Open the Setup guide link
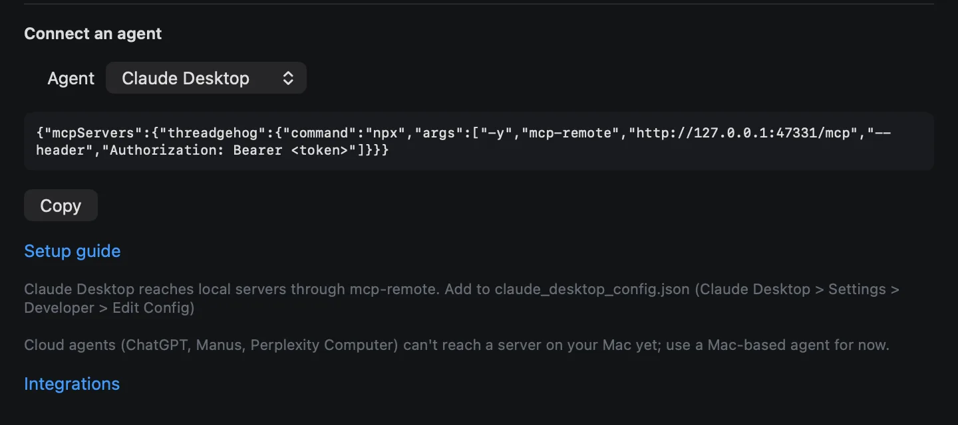958x425 pixels. click(x=73, y=251)
